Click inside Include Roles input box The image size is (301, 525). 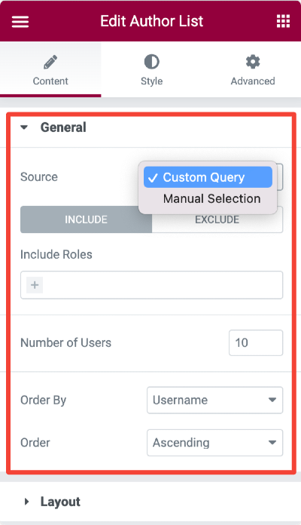152,285
